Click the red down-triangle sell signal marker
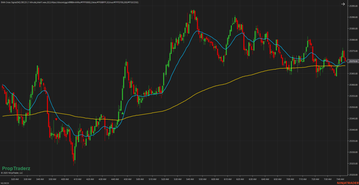The width and height of the screenshot is (359, 185). (56, 119)
